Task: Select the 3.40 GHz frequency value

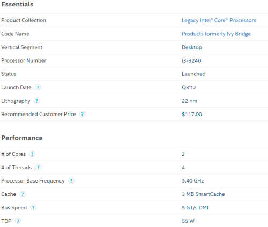Action: tap(193, 181)
